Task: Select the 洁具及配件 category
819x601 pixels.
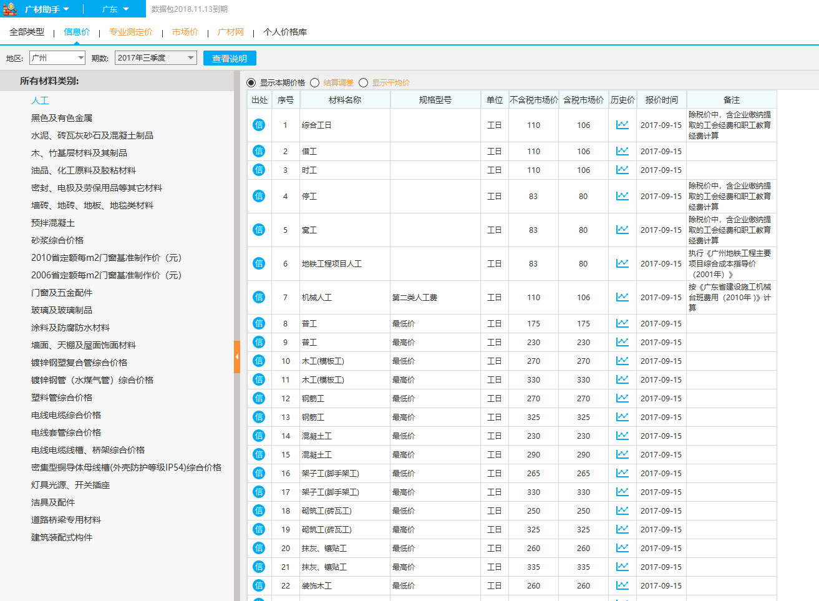Action: click(53, 502)
